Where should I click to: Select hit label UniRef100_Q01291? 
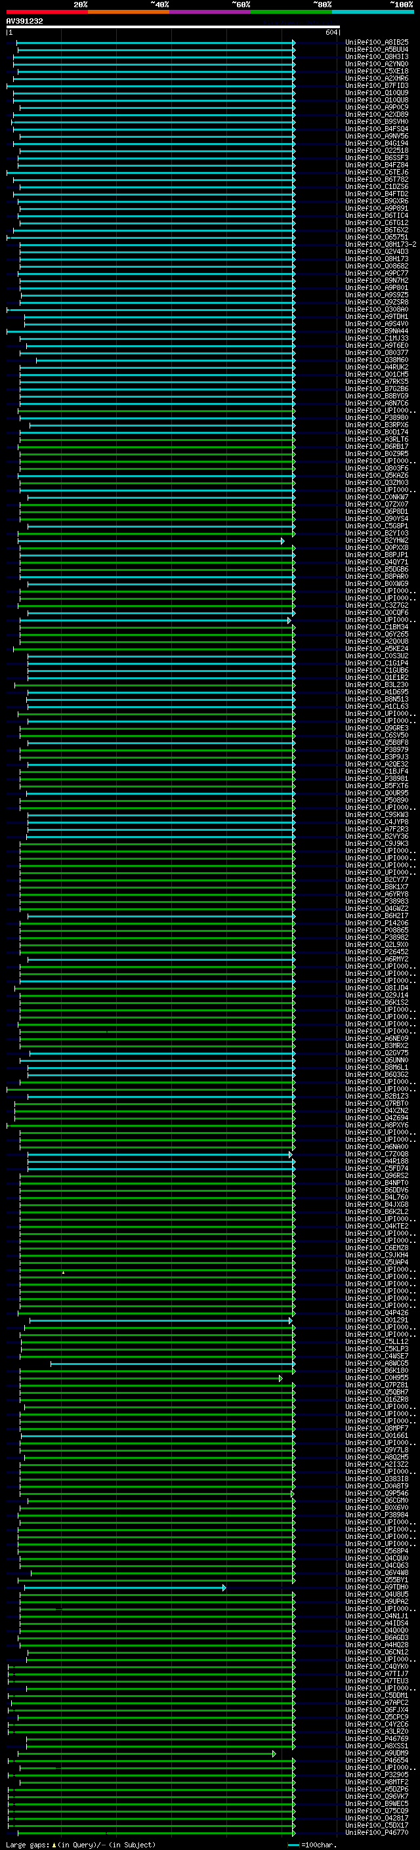pos(377,1320)
